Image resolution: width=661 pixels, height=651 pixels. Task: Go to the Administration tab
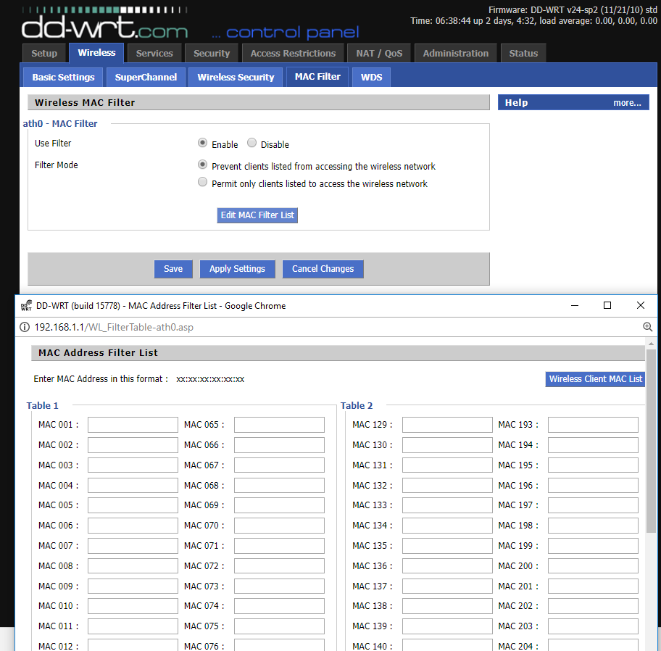coord(456,53)
